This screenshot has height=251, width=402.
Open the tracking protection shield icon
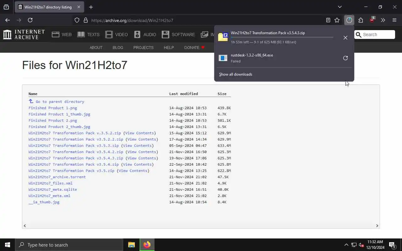coord(77,20)
